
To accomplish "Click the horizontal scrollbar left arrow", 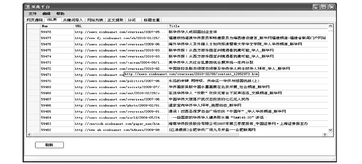I will (x=29, y=134).
